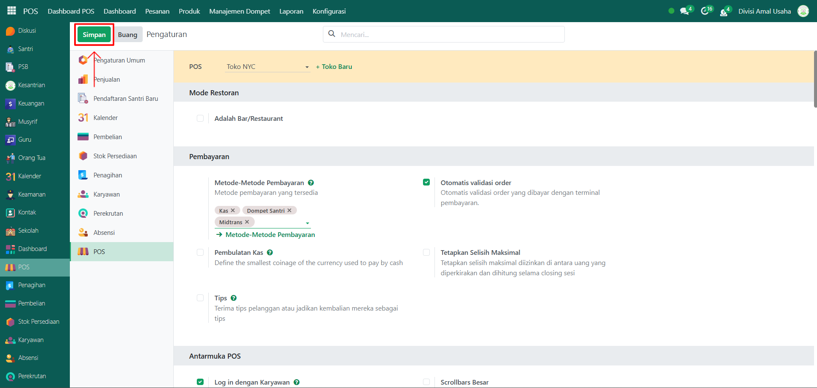Open the payment methods dropdown arrow
Image resolution: width=817 pixels, height=388 pixels.
coord(308,223)
